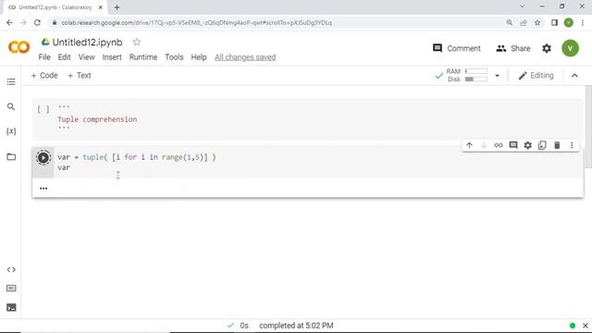Open the Edit menu

pos(64,57)
